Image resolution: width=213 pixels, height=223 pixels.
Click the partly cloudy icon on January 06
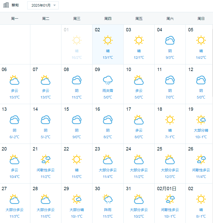coord(15,80)
